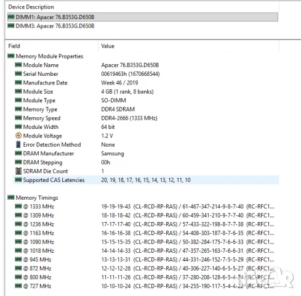
Task: Click the icon beside Serial Number
Action: [x=18, y=73]
